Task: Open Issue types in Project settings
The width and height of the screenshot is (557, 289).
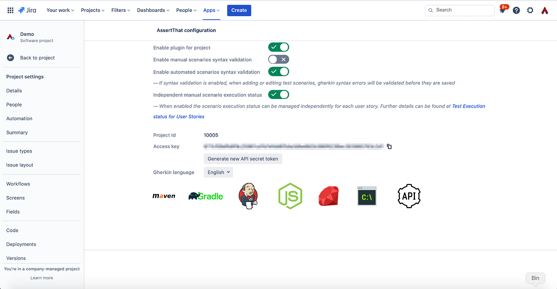Action: [x=19, y=151]
